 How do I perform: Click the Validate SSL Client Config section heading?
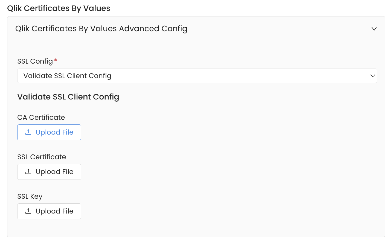(68, 97)
